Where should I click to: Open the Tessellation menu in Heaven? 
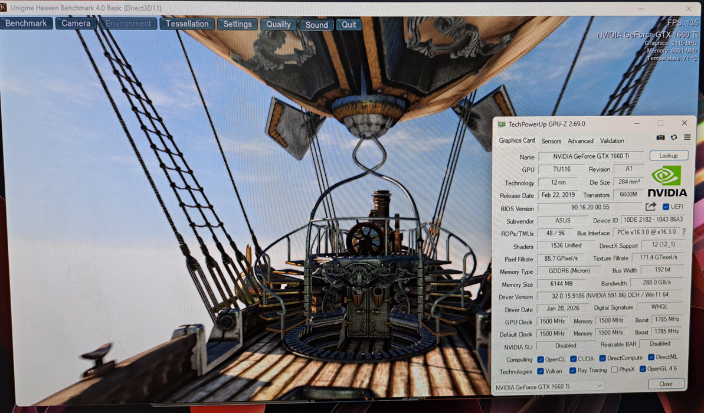coord(187,24)
